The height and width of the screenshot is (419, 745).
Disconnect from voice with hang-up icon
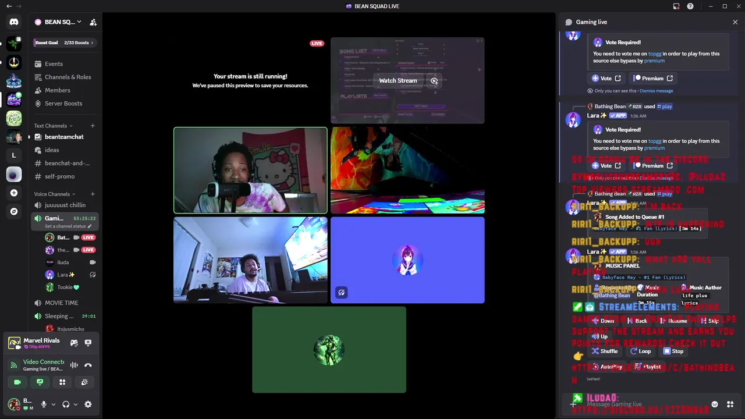coord(88,365)
